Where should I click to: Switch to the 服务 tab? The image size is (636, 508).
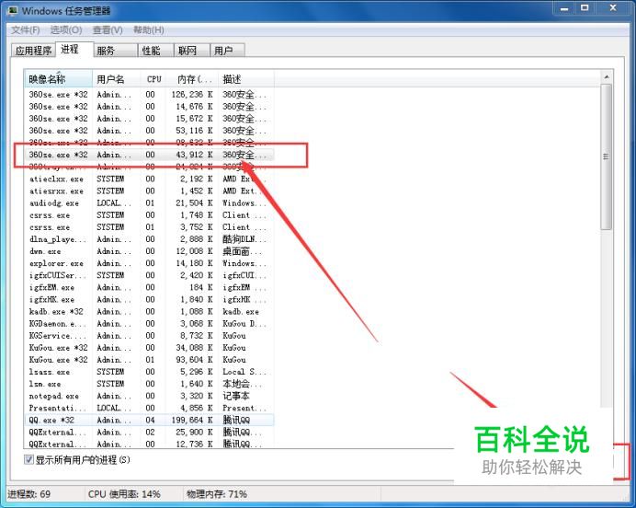(x=107, y=51)
